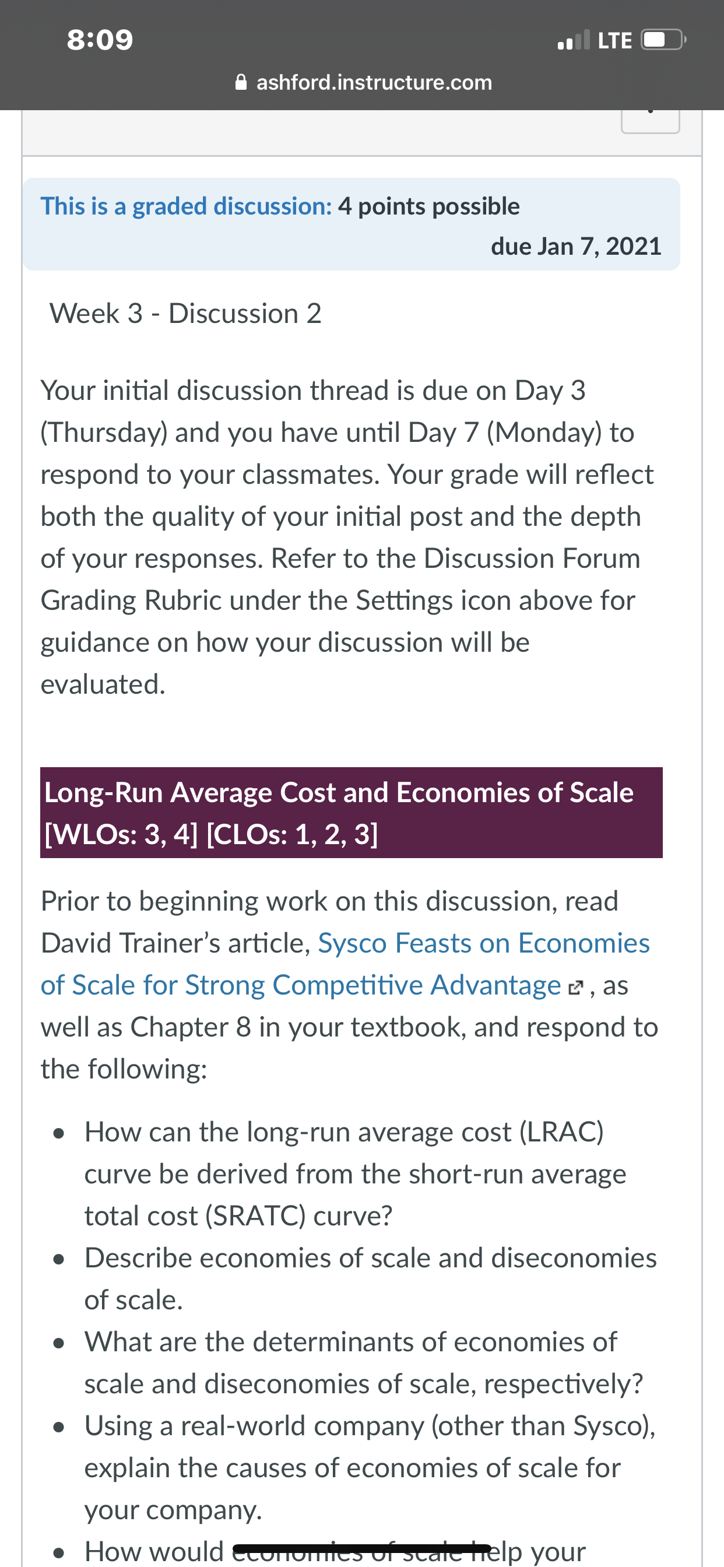Click the Long-Run Average Cost heading banner
724x1567 pixels.
(351, 813)
